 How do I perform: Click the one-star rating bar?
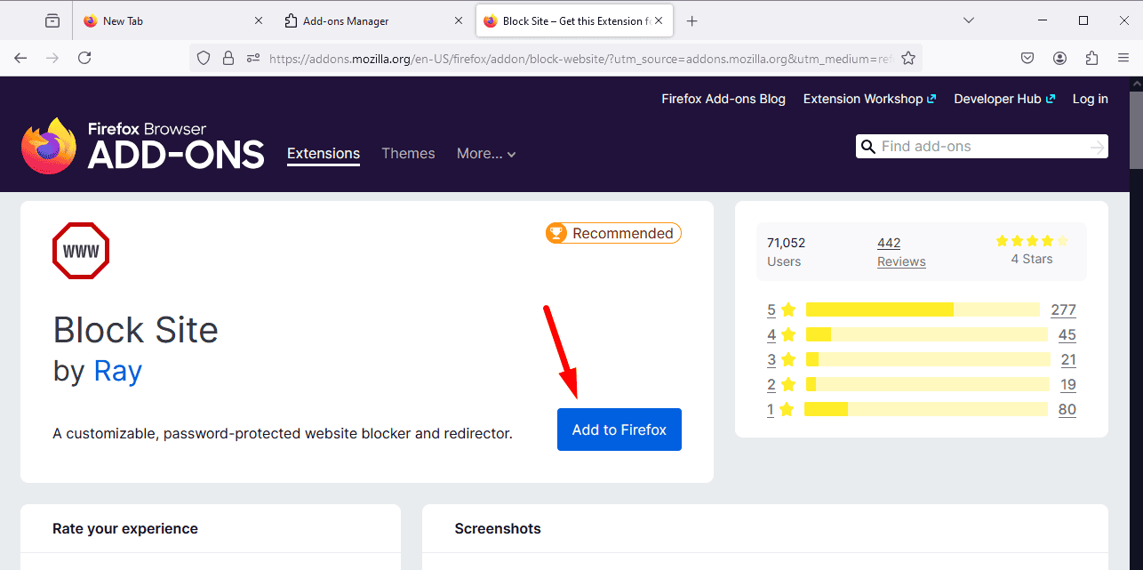pos(926,409)
